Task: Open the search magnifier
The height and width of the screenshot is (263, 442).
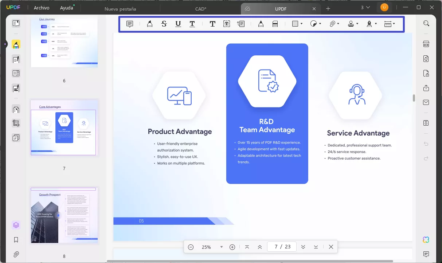Action: tap(426, 23)
